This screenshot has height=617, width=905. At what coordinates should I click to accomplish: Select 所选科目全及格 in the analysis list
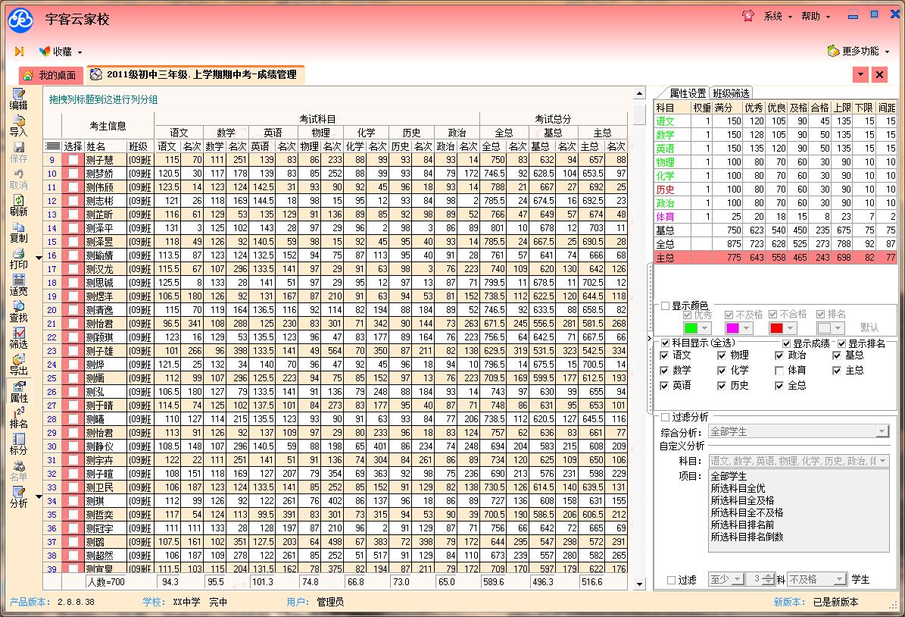[x=742, y=500]
